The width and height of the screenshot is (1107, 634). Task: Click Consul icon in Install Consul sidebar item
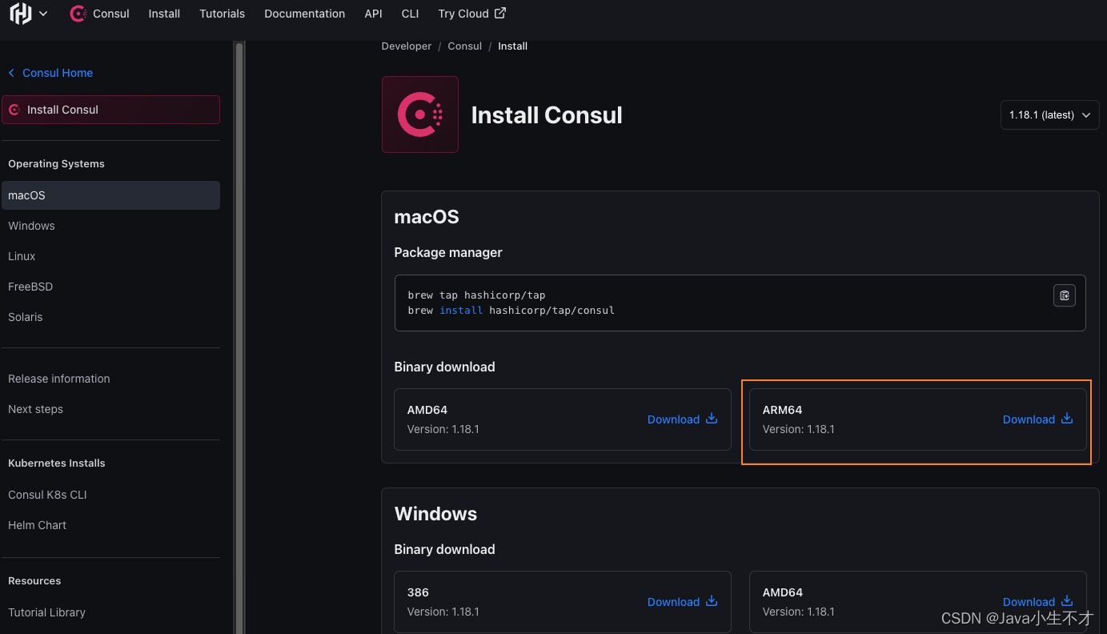click(14, 110)
